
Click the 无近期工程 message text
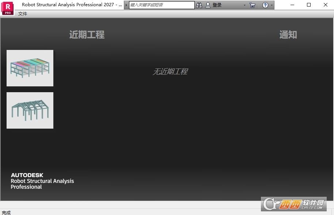(170, 71)
